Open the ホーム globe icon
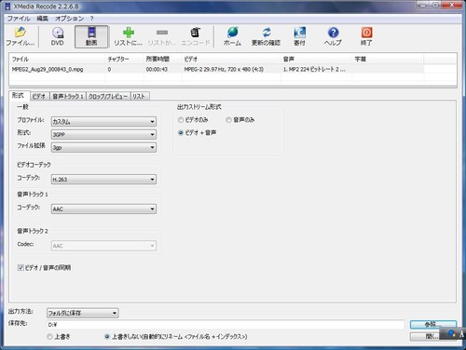Viewport: 466px width, 350px height. [x=232, y=36]
